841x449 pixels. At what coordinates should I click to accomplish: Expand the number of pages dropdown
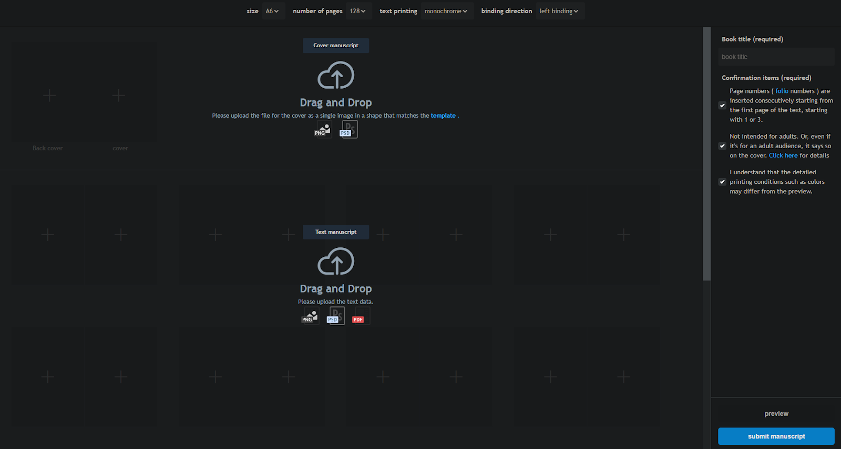358,11
